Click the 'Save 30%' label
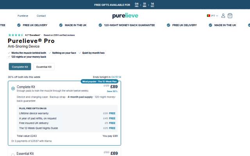250x156 pixels. (112, 91)
